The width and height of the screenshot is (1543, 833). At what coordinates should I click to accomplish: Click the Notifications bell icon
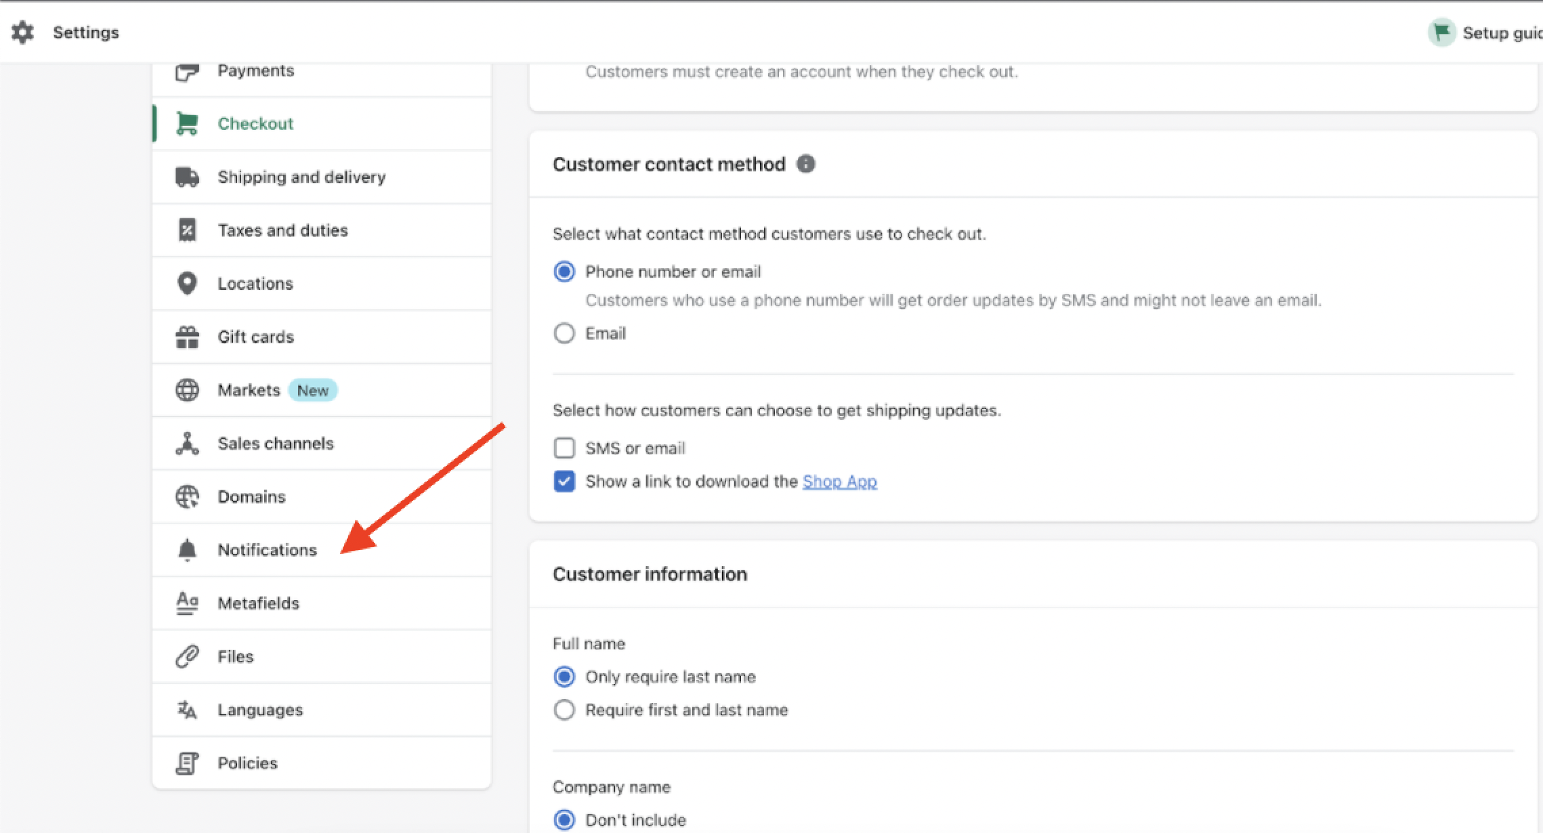(187, 550)
